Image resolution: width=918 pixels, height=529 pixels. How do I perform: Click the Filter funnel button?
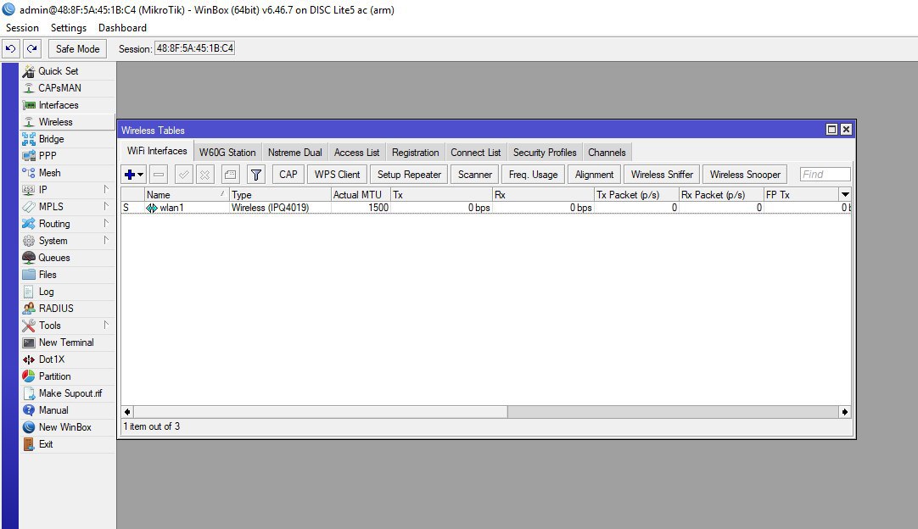256,175
